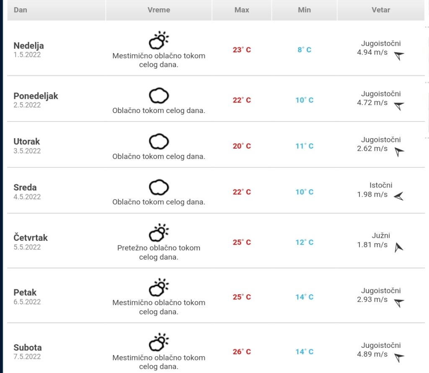Click the Južni wind arrow for Četvrtak
Image resolution: width=429 pixels, height=373 pixels.
pyautogui.click(x=399, y=247)
